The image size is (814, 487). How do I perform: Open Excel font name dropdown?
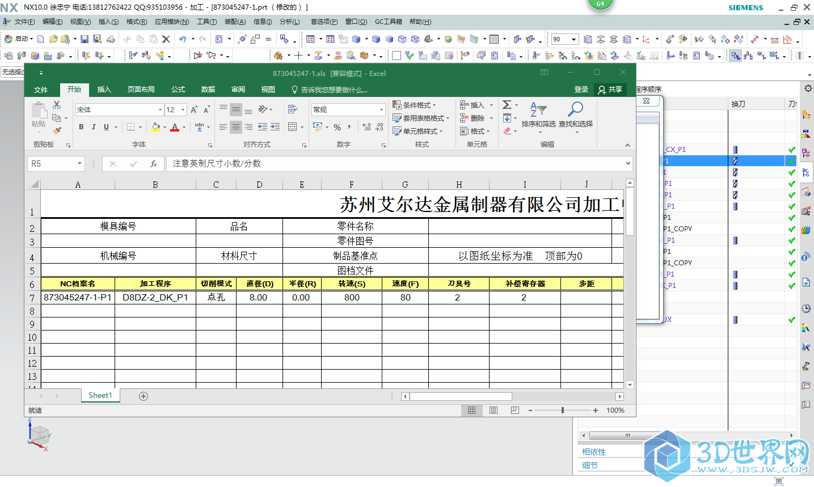point(160,109)
